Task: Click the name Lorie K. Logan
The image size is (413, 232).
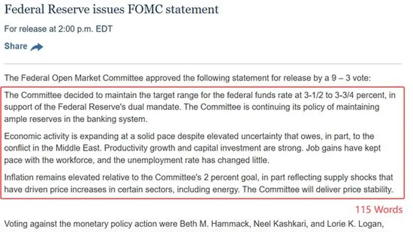Action: [354, 224]
